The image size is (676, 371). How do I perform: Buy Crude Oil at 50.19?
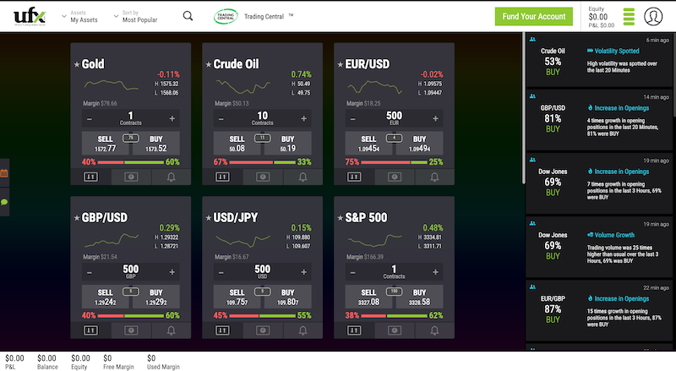click(288, 143)
